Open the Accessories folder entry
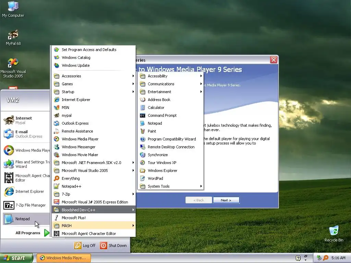This screenshot has height=263, width=351. point(94,76)
